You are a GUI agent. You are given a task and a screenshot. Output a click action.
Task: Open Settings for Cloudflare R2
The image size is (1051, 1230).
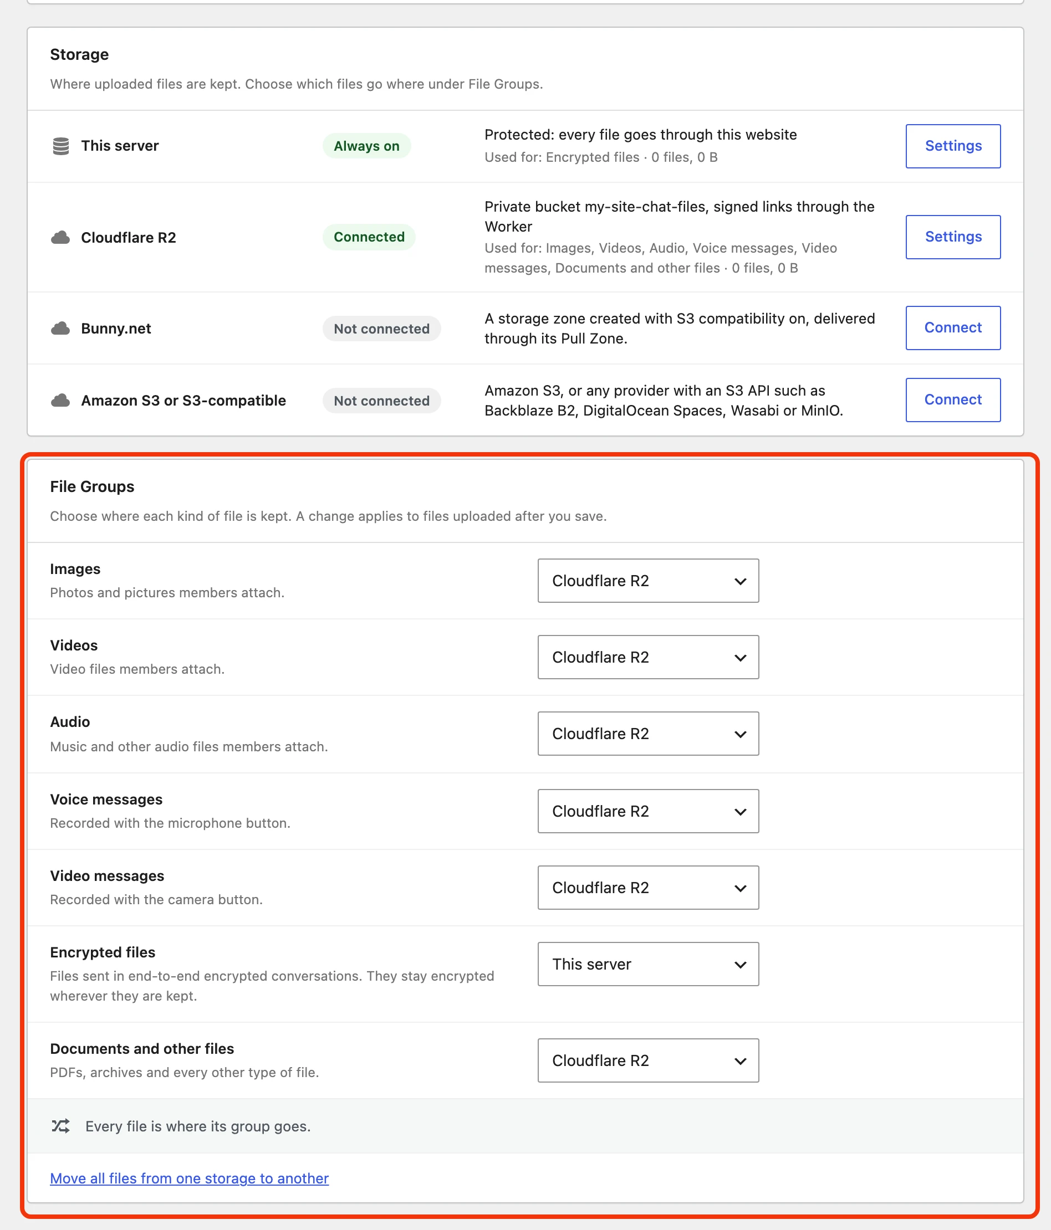(953, 237)
